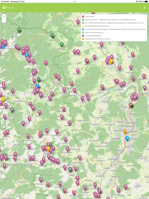Select the blue marker near Richtsberg
The height and width of the screenshot is (199, 149).
tap(127, 139)
